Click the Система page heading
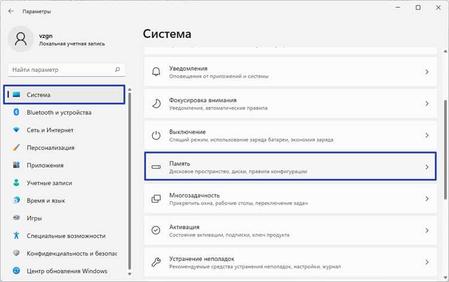Screen dimensions: 449x282 167,34
